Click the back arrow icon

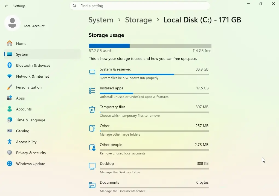click(x=6, y=6)
